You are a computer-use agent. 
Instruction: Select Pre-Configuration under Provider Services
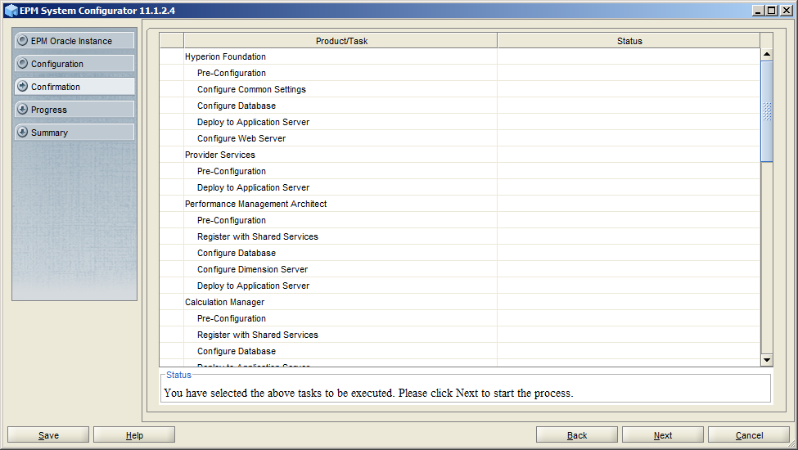[x=460, y=171]
